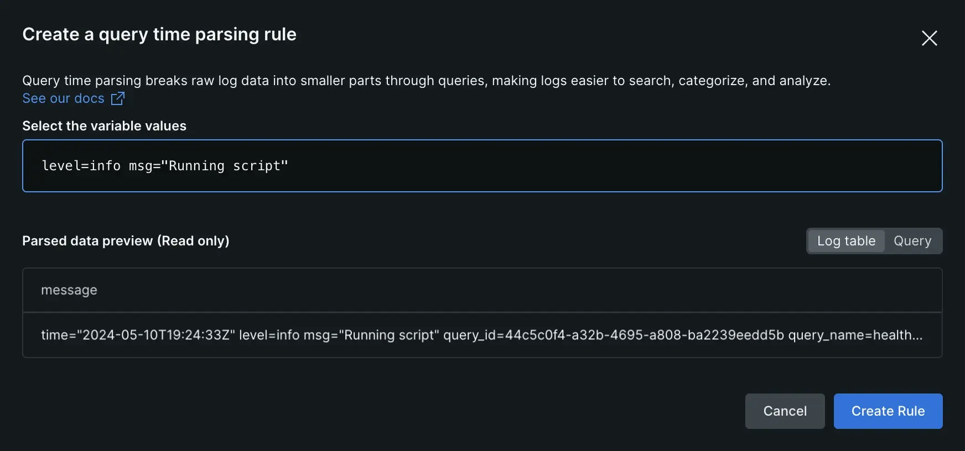
Task: Click the truncated query_name text in preview
Action: pyautogui.click(x=855, y=335)
